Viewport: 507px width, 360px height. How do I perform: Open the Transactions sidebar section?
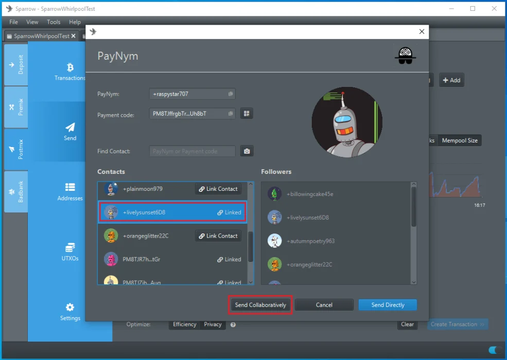(70, 71)
